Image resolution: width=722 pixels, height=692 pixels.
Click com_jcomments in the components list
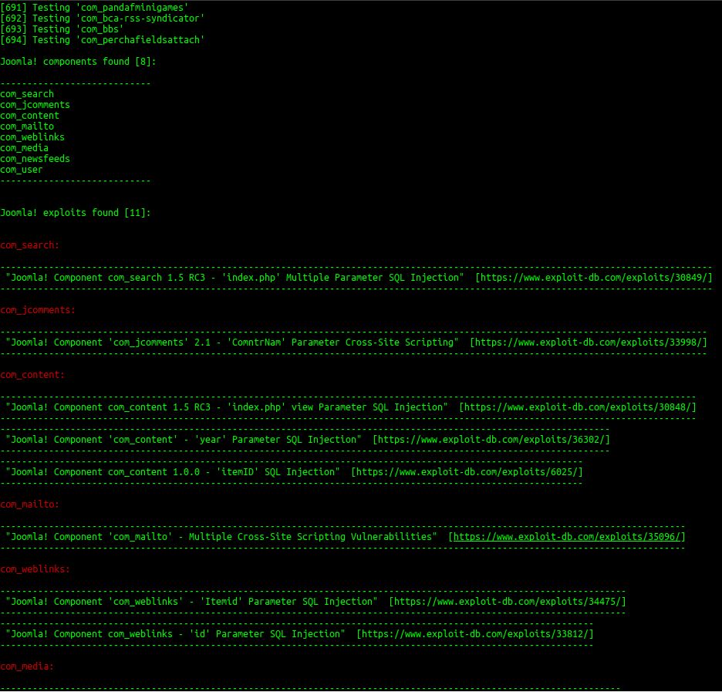(x=35, y=105)
